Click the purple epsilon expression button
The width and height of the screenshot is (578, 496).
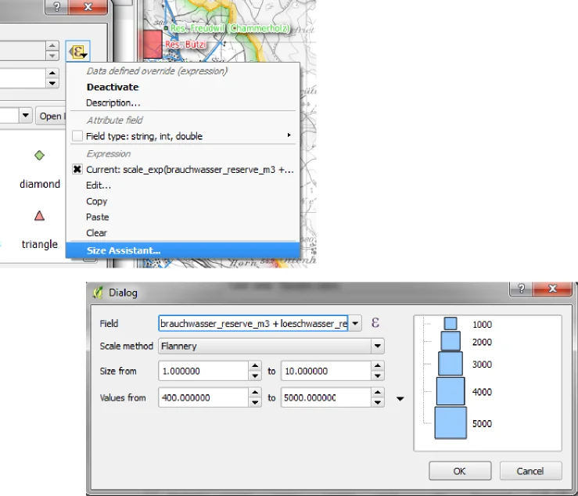(375, 322)
